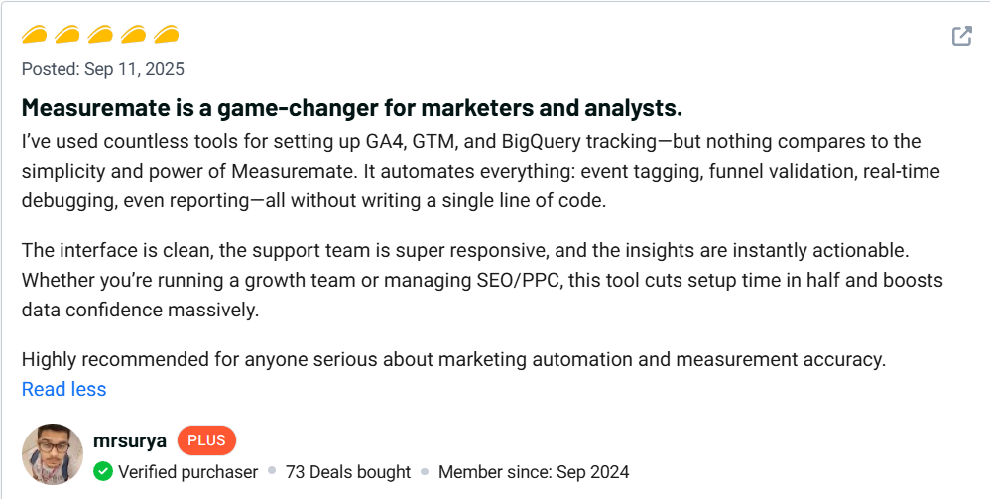The height and width of the screenshot is (499, 990).
Task: Click the fourth taco rating icon
Action: pyautogui.click(x=133, y=36)
